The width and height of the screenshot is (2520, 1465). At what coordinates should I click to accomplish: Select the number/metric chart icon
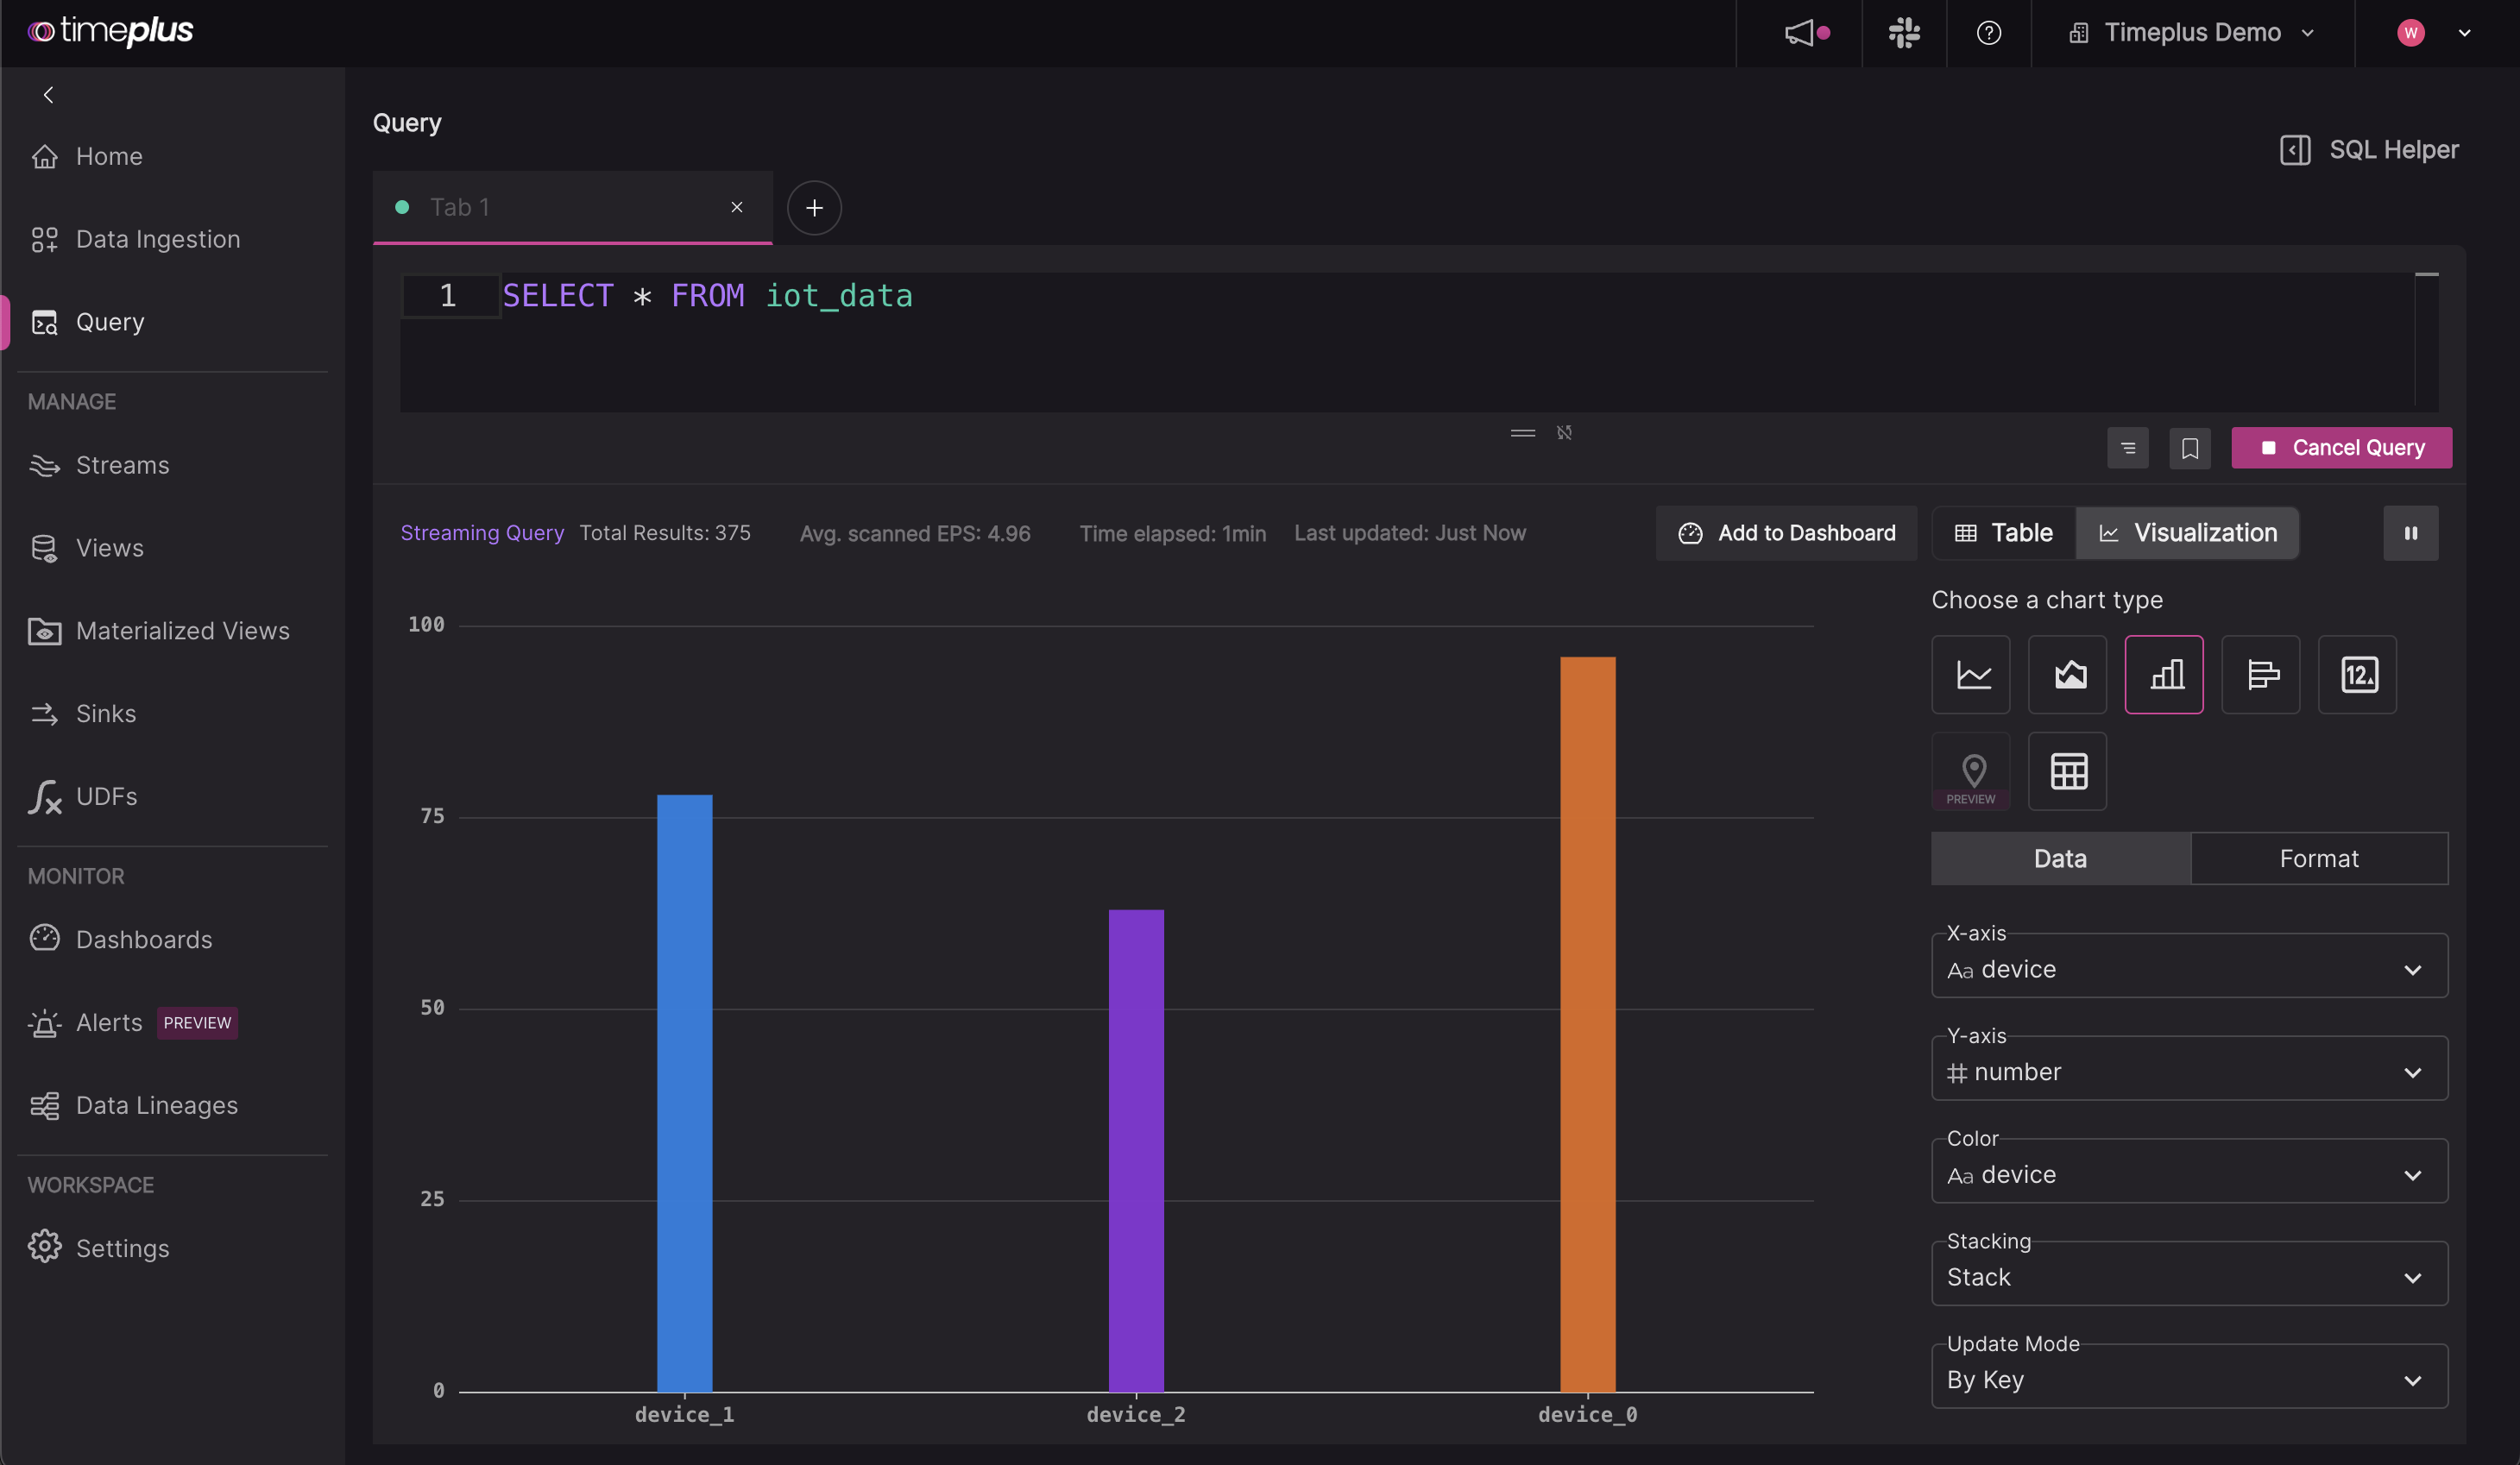click(2358, 673)
